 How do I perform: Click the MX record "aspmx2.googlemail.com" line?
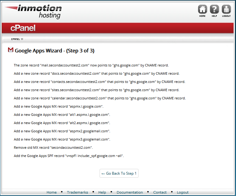tap(62, 131)
